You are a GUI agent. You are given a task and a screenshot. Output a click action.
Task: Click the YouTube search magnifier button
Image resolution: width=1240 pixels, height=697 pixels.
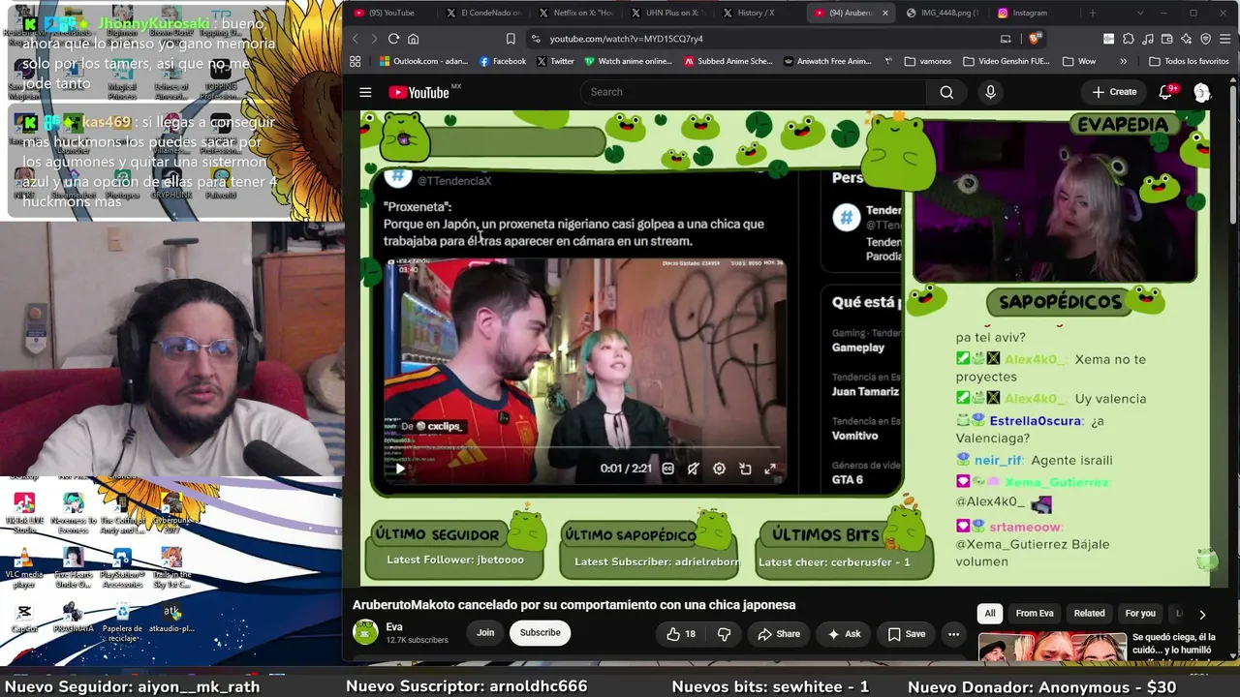[x=946, y=92]
